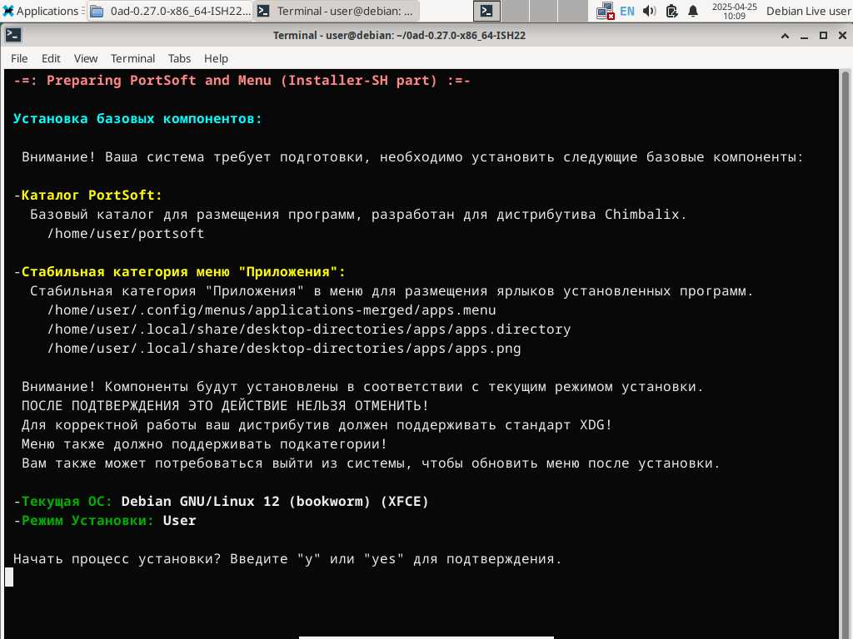Click the line "Меню также должно поддерживать подкатегории!"
Viewport: 853px width, 639px height.
(205, 443)
